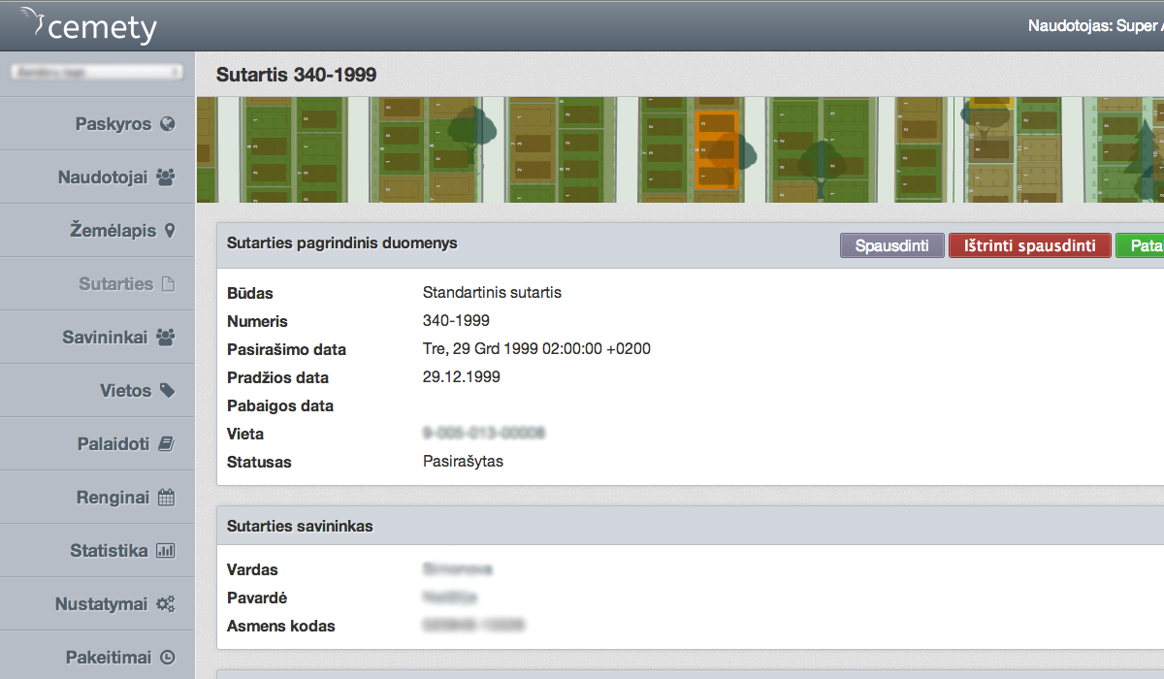Image resolution: width=1164 pixels, height=679 pixels.
Task: Click the bar chart icon by Statistika
Action: click(166, 551)
